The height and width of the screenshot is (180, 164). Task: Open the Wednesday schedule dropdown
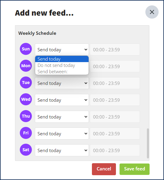62,100
